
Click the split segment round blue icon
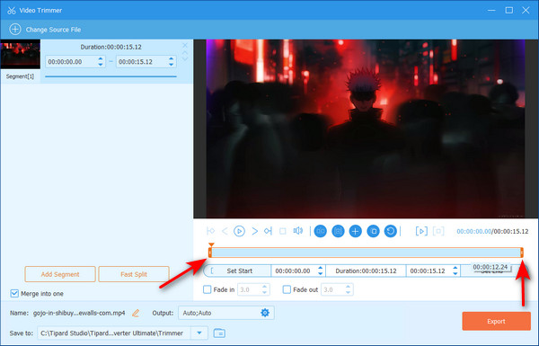[x=321, y=231]
